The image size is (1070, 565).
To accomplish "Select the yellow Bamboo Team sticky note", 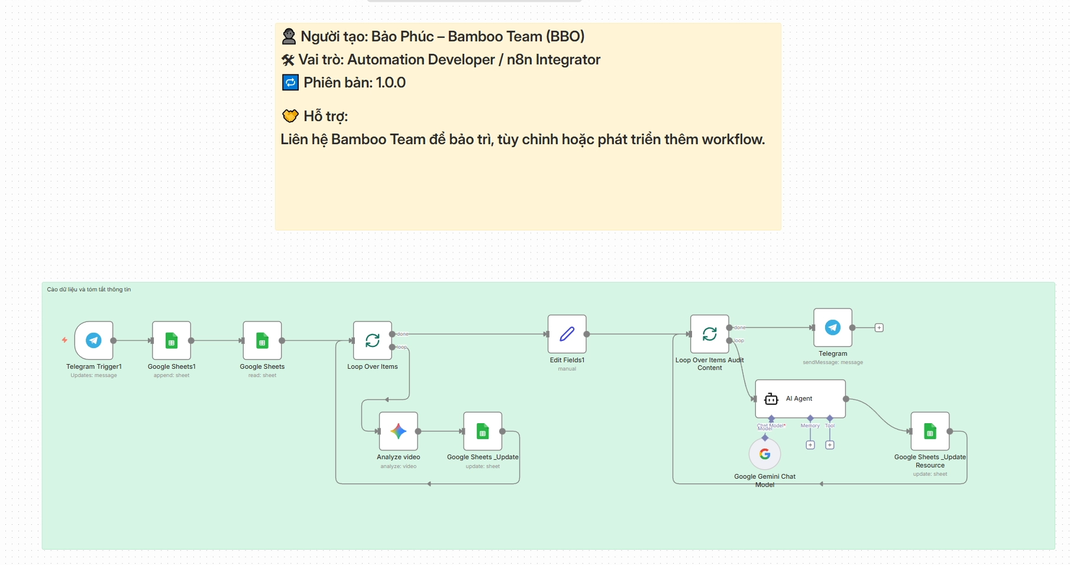I will click(x=528, y=183).
